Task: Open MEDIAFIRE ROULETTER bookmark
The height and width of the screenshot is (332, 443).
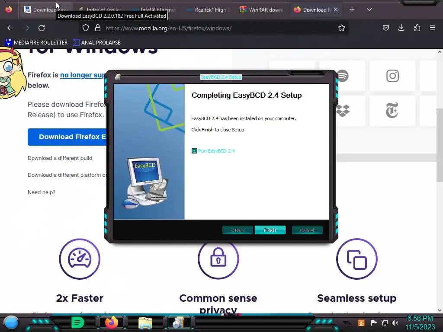Action: pos(36,43)
